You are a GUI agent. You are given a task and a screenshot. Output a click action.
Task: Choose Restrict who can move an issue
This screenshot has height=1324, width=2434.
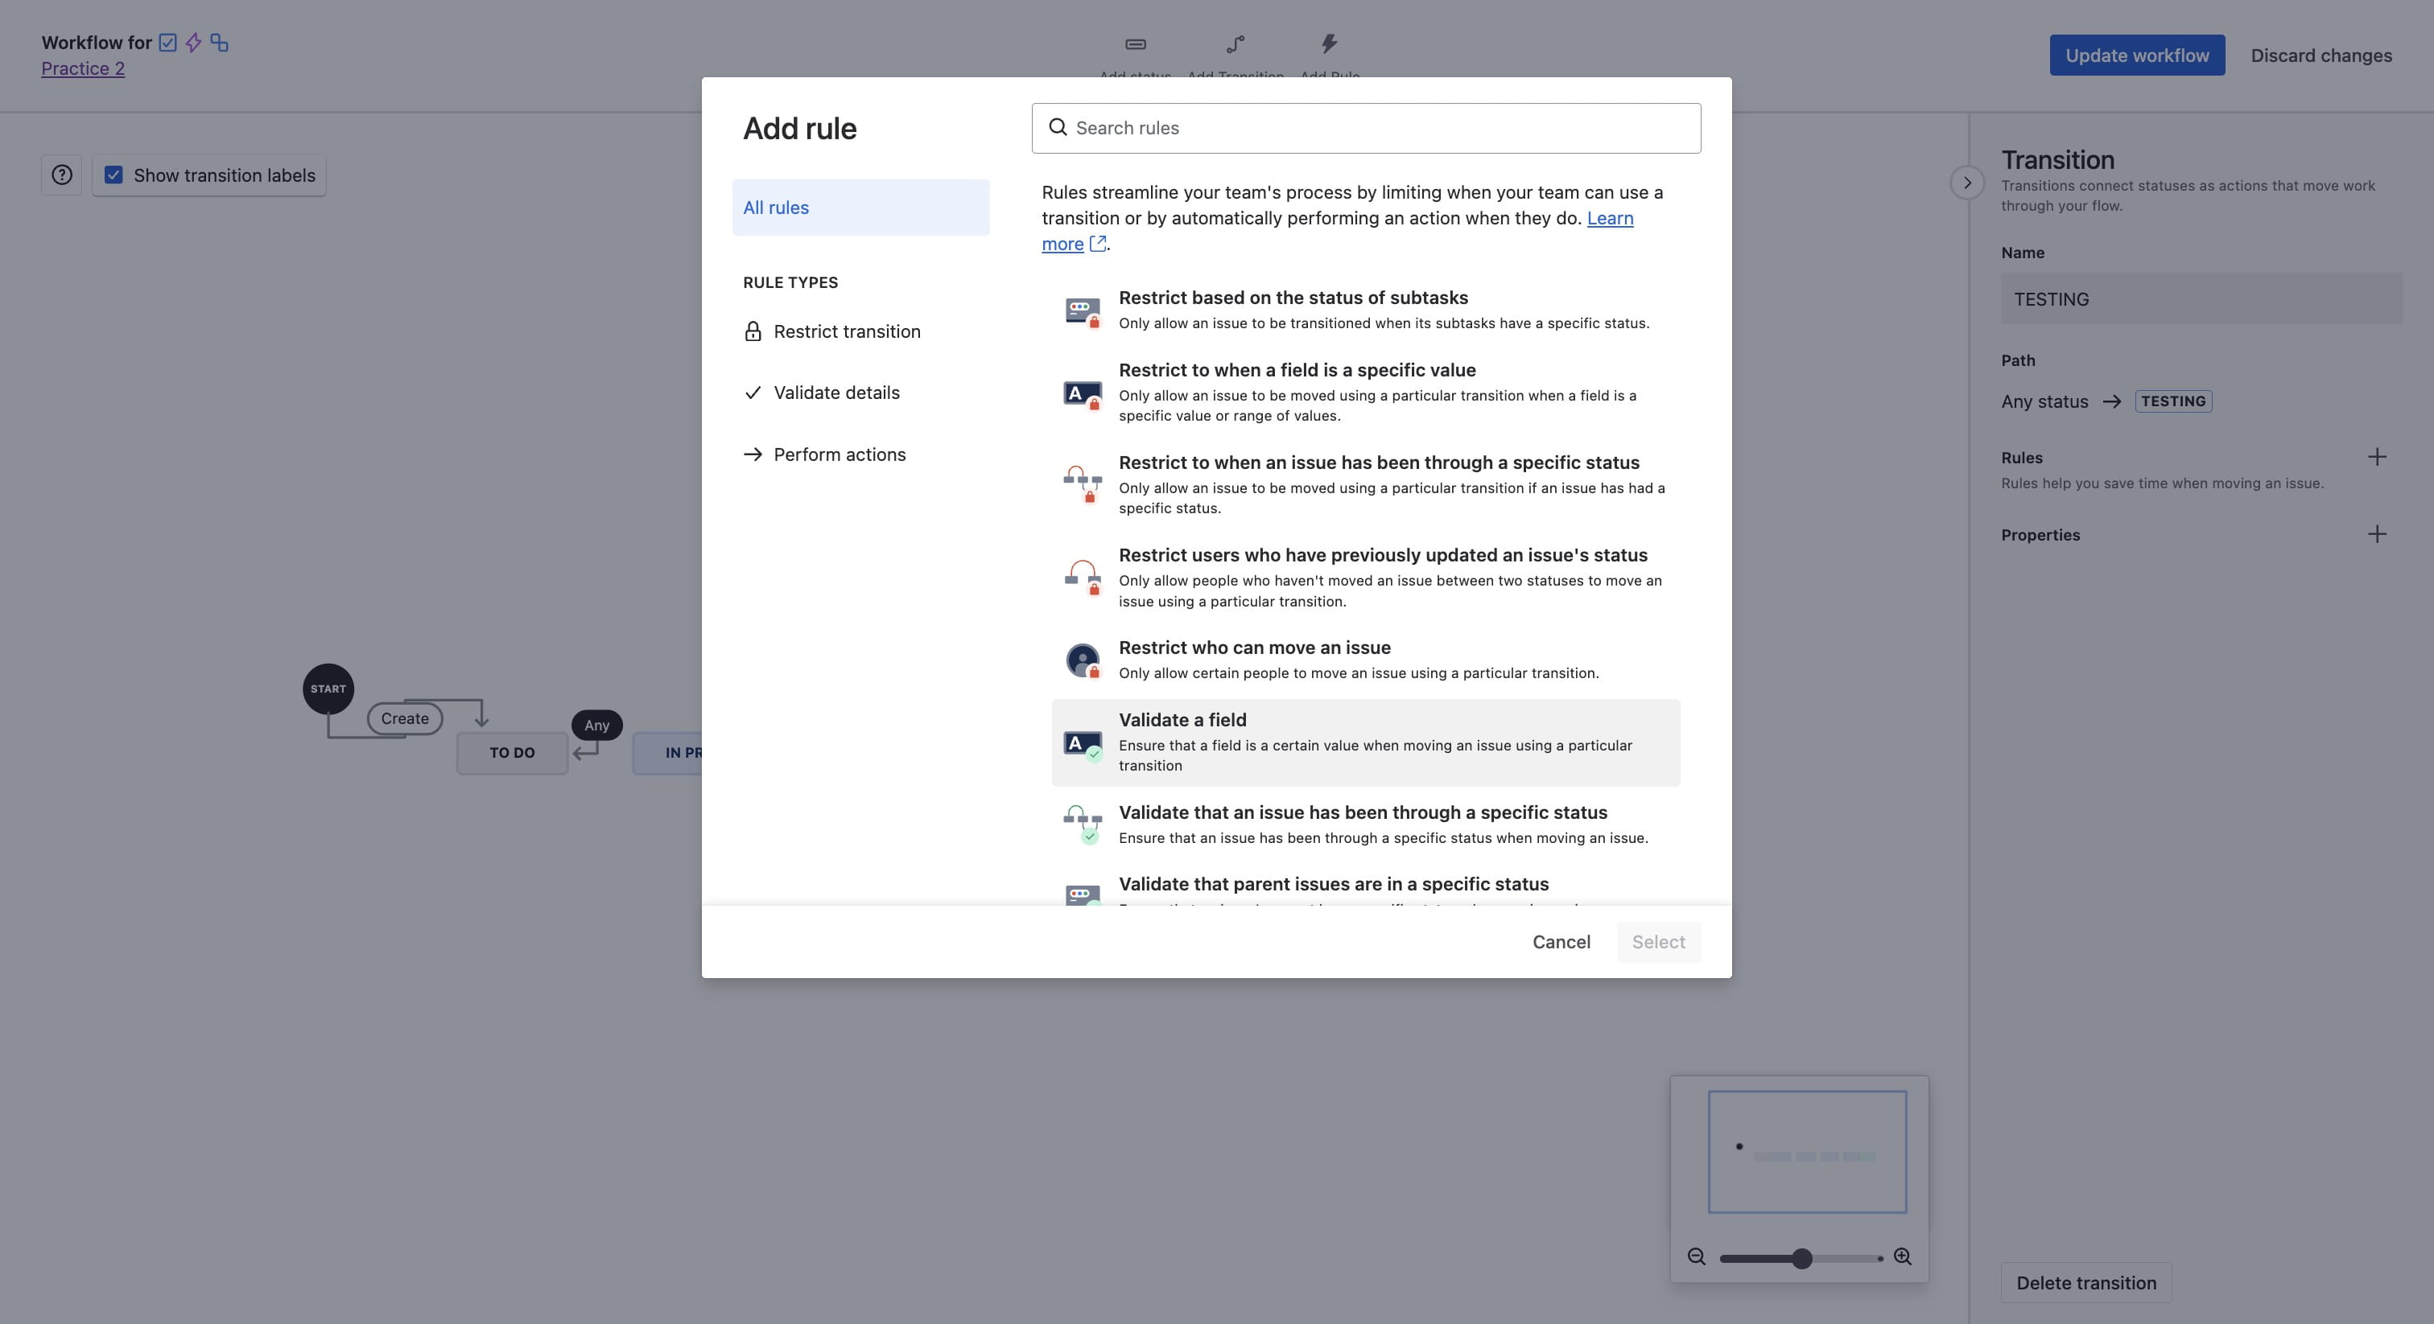tap(1366, 659)
